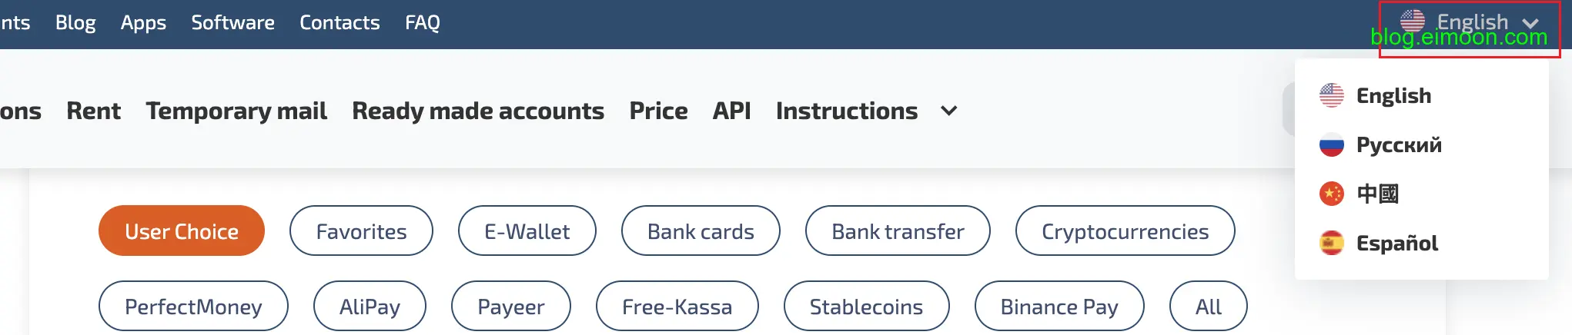Click the US flag icon beside English
Viewport: 1572px width, 335px height.
pos(1331,95)
